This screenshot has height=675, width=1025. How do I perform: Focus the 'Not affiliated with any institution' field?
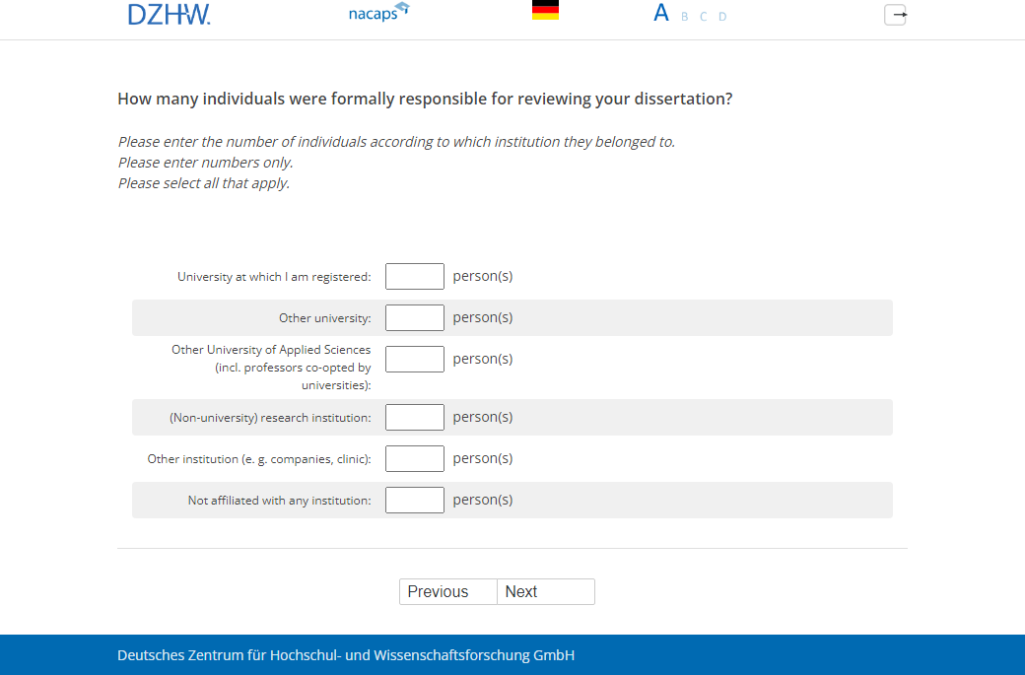pos(415,501)
